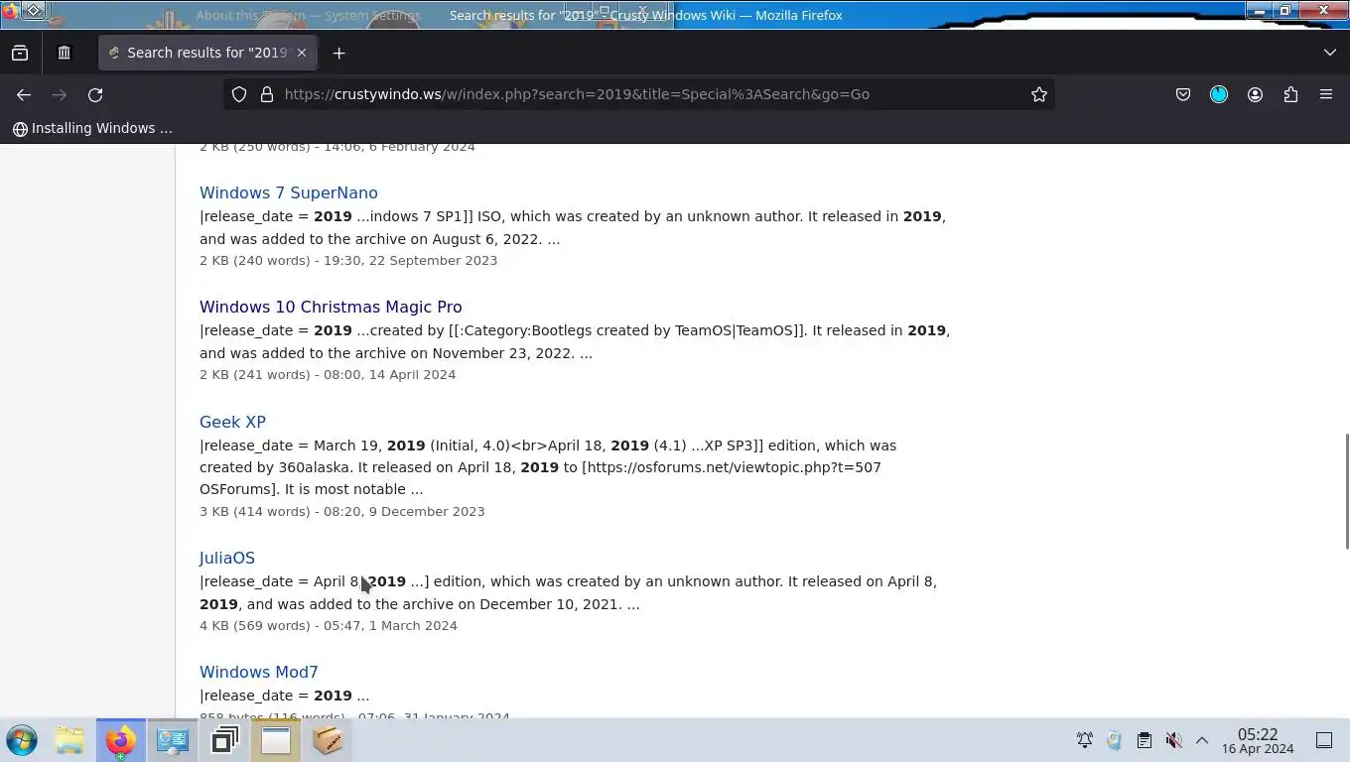Image resolution: width=1350 pixels, height=762 pixels.
Task: Open clipboard tray icon
Action: click(1144, 740)
